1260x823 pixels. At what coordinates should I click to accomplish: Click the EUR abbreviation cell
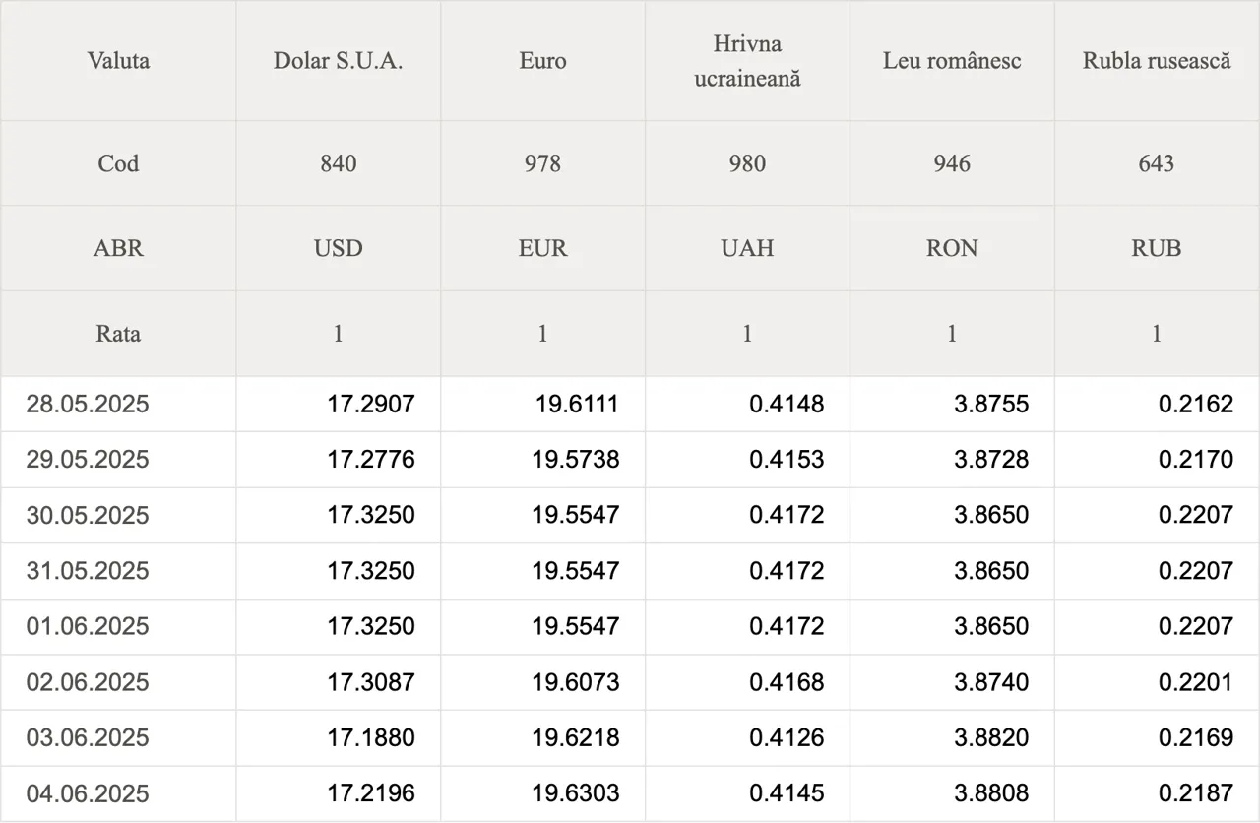(x=542, y=248)
